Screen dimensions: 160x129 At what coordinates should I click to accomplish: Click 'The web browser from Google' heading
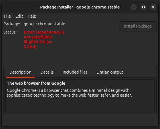[x=36, y=83]
